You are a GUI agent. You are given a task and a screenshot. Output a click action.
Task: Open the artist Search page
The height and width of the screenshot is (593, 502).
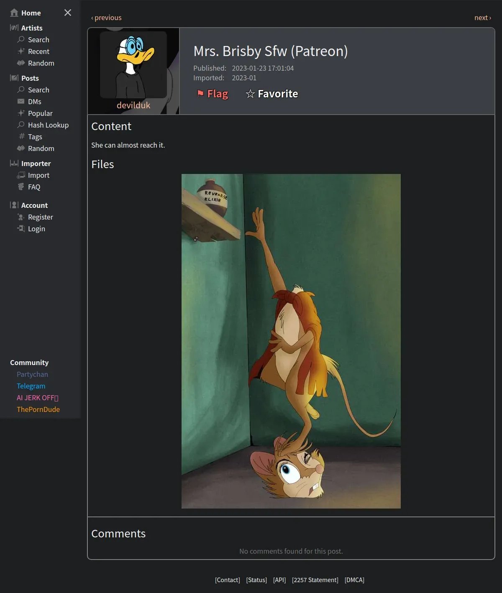coord(38,39)
